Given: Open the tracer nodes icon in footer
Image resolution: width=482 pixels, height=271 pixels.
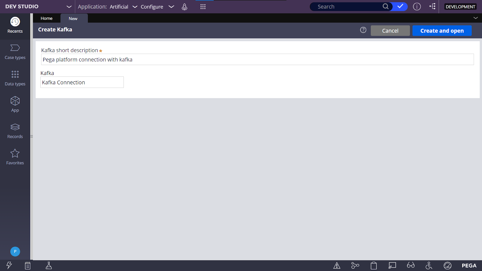Looking at the screenshot, I should [355, 266].
